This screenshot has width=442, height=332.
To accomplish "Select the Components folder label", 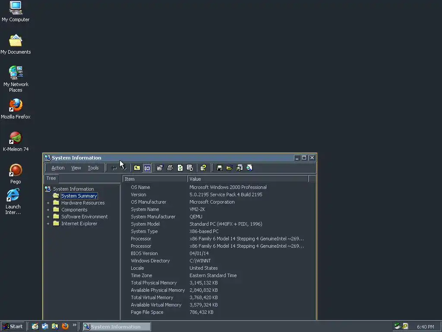I will (x=74, y=210).
